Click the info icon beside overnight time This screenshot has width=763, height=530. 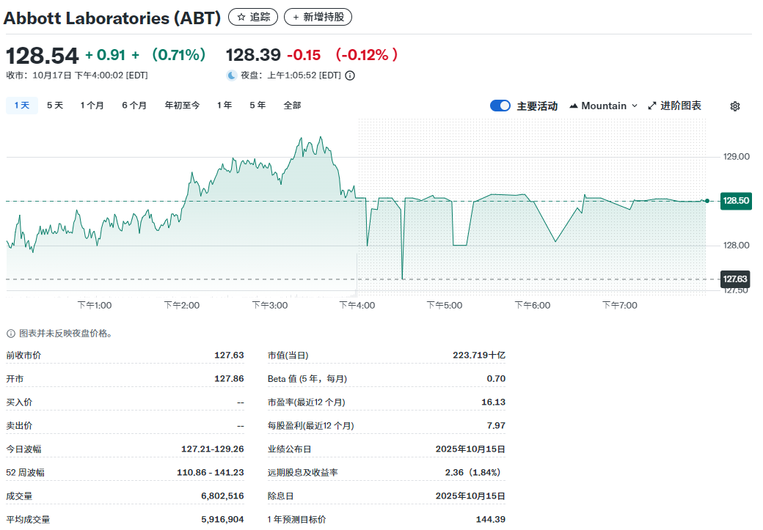tap(350, 76)
